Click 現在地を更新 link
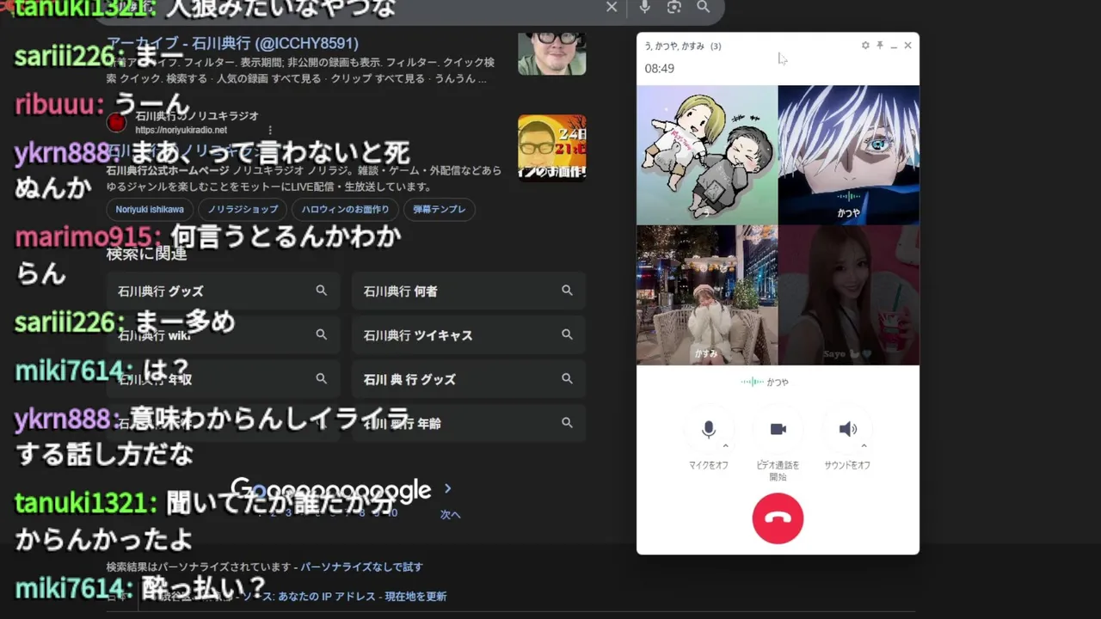The image size is (1101, 619). pos(415,596)
